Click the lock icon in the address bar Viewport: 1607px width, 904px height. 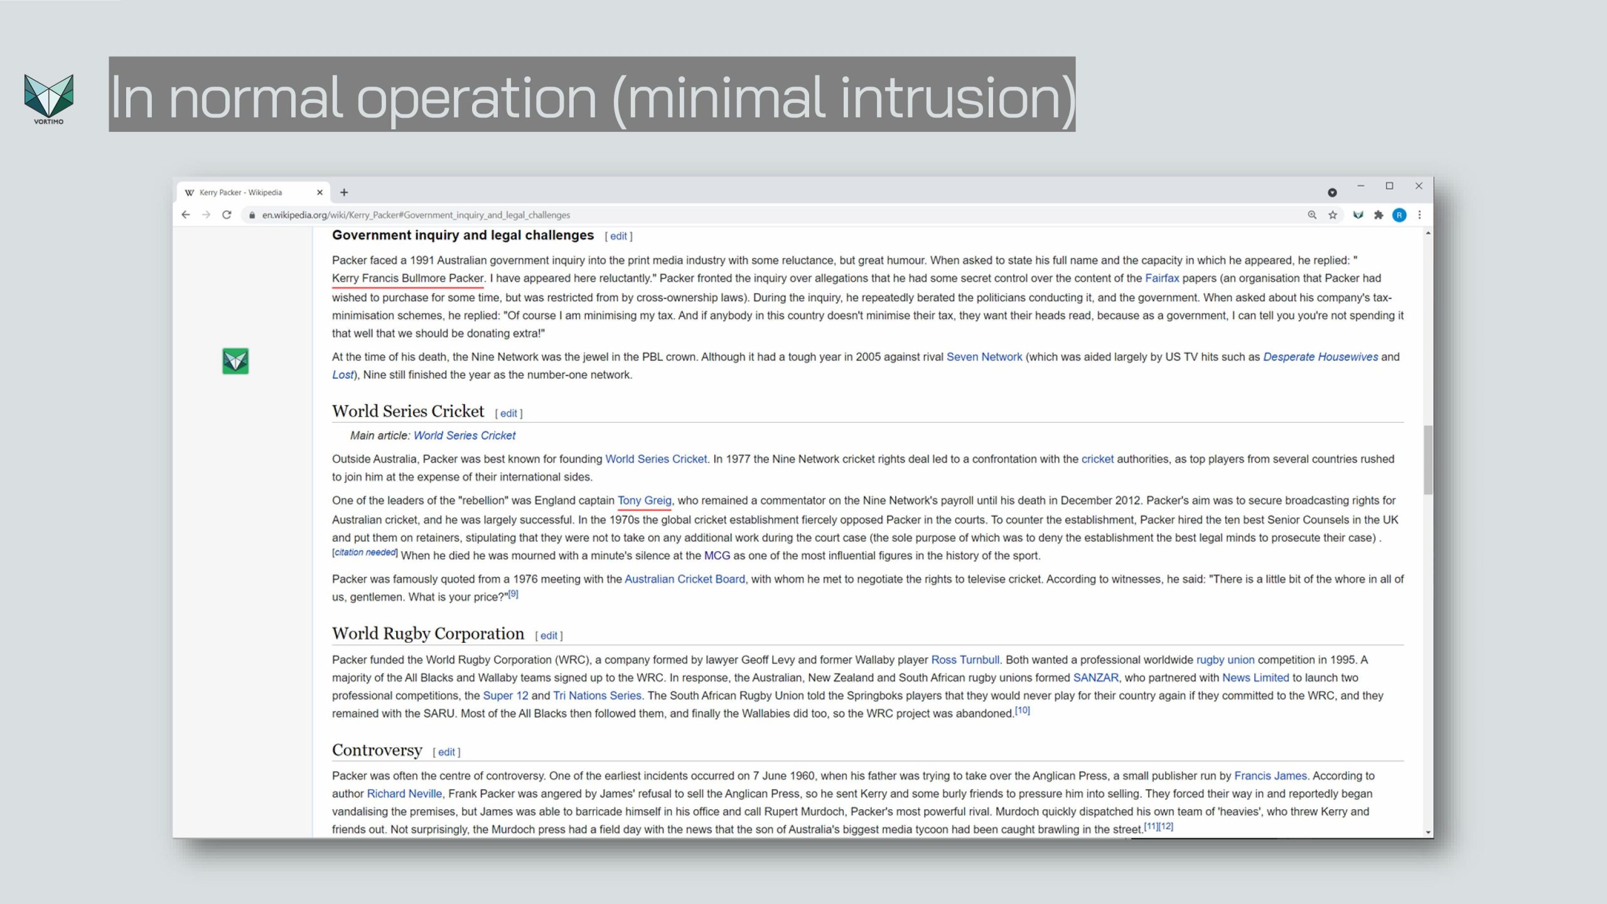pos(252,215)
